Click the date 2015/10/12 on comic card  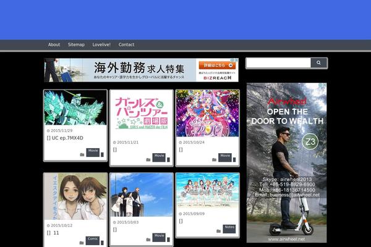click(61, 226)
